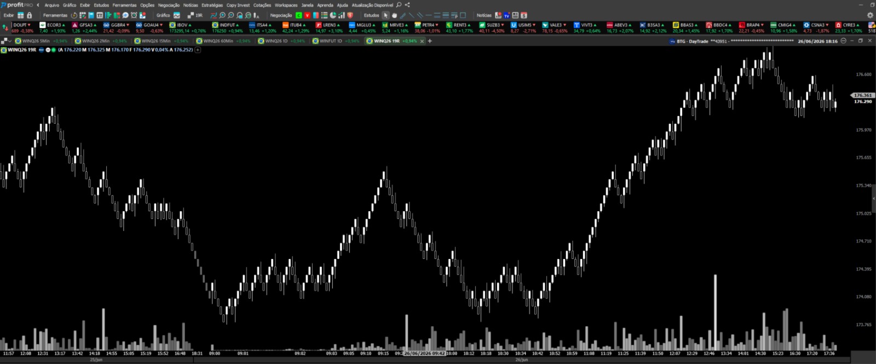Open tab layout dropdown left of tabs
The width and height of the screenshot is (876, 364).
(x=6, y=41)
